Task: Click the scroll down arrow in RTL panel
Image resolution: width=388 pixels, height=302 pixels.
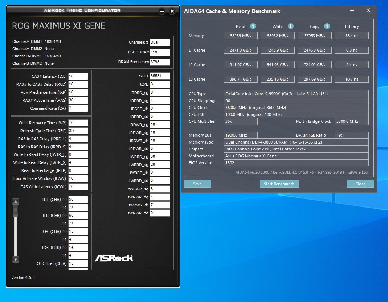Action: pyautogui.click(x=16, y=259)
